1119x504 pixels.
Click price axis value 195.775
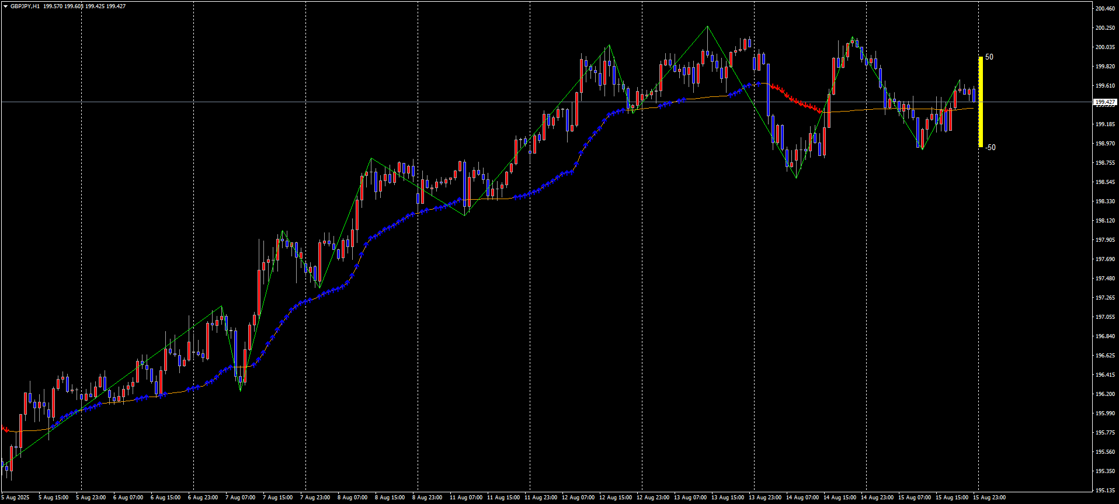point(1105,433)
